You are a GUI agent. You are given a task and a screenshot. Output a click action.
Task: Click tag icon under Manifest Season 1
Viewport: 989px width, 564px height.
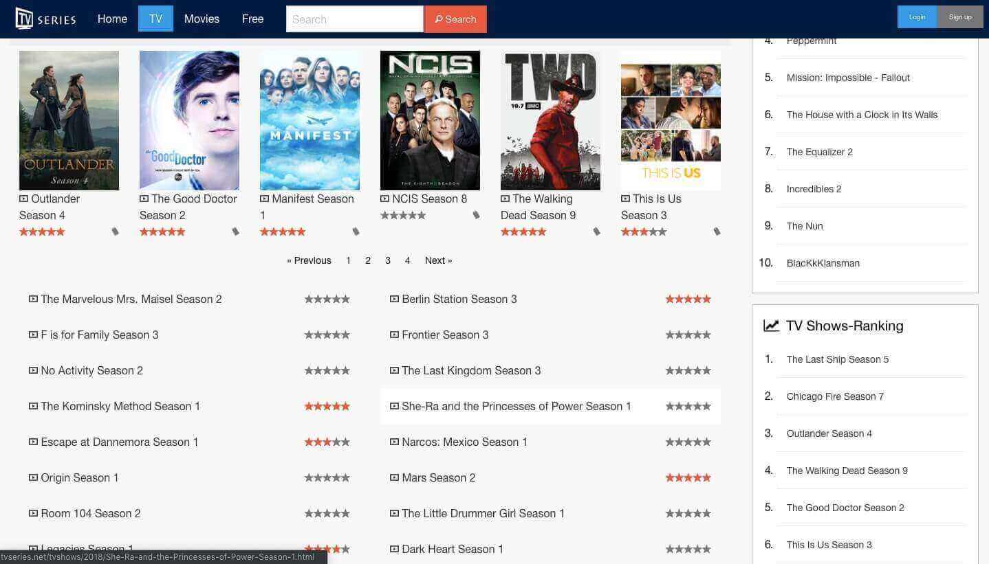[356, 232]
